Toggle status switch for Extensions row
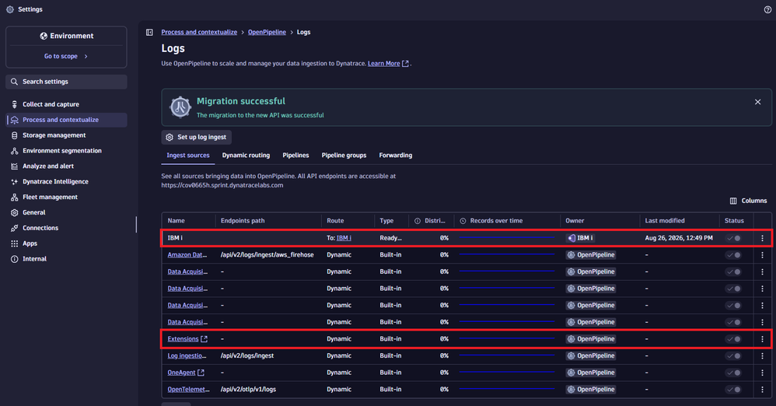This screenshot has height=406, width=776. point(733,339)
